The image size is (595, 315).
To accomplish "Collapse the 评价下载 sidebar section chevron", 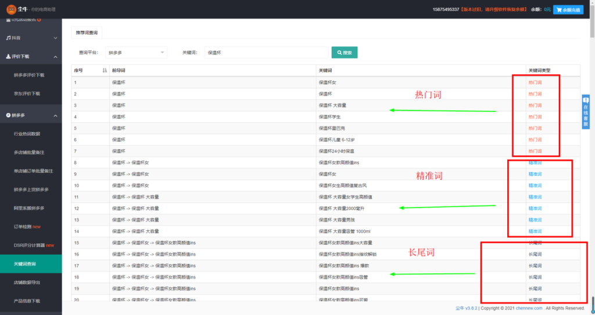I will (55, 57).
